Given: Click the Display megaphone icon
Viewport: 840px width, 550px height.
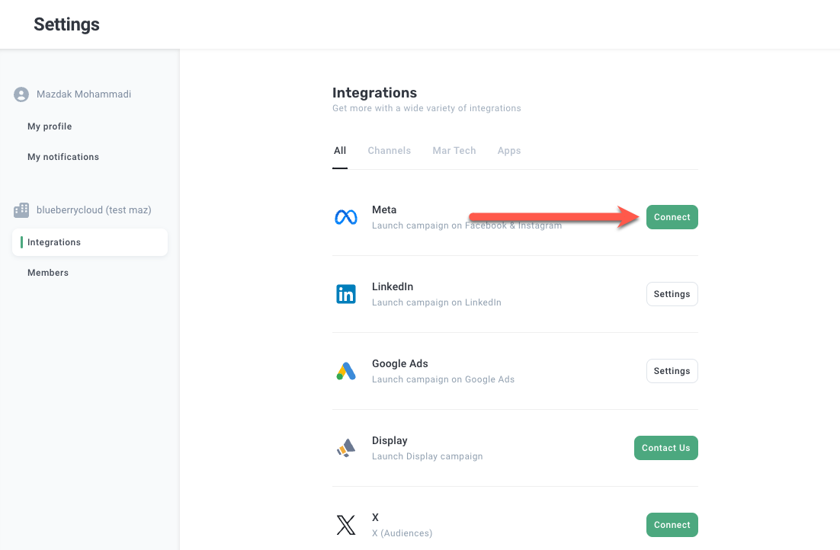Looking at the screenshot, I should click(x=346, y=448).
